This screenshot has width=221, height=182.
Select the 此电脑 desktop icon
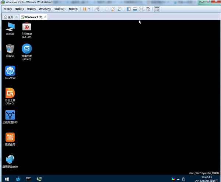[10, 29]
